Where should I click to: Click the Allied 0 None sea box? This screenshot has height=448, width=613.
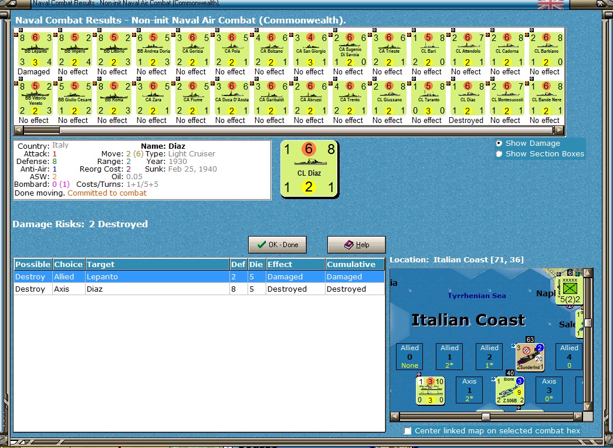click(409, 357)
